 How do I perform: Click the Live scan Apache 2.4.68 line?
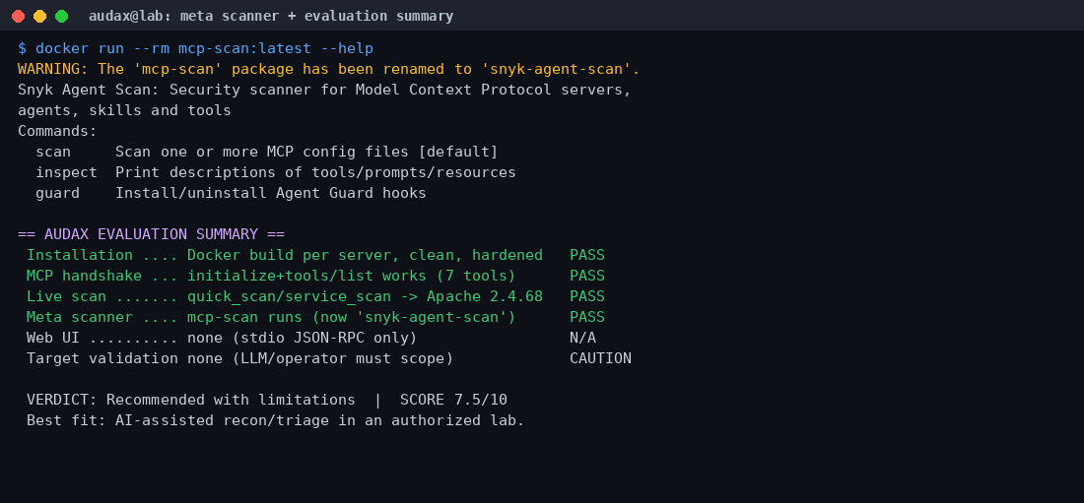click(315, 296)
